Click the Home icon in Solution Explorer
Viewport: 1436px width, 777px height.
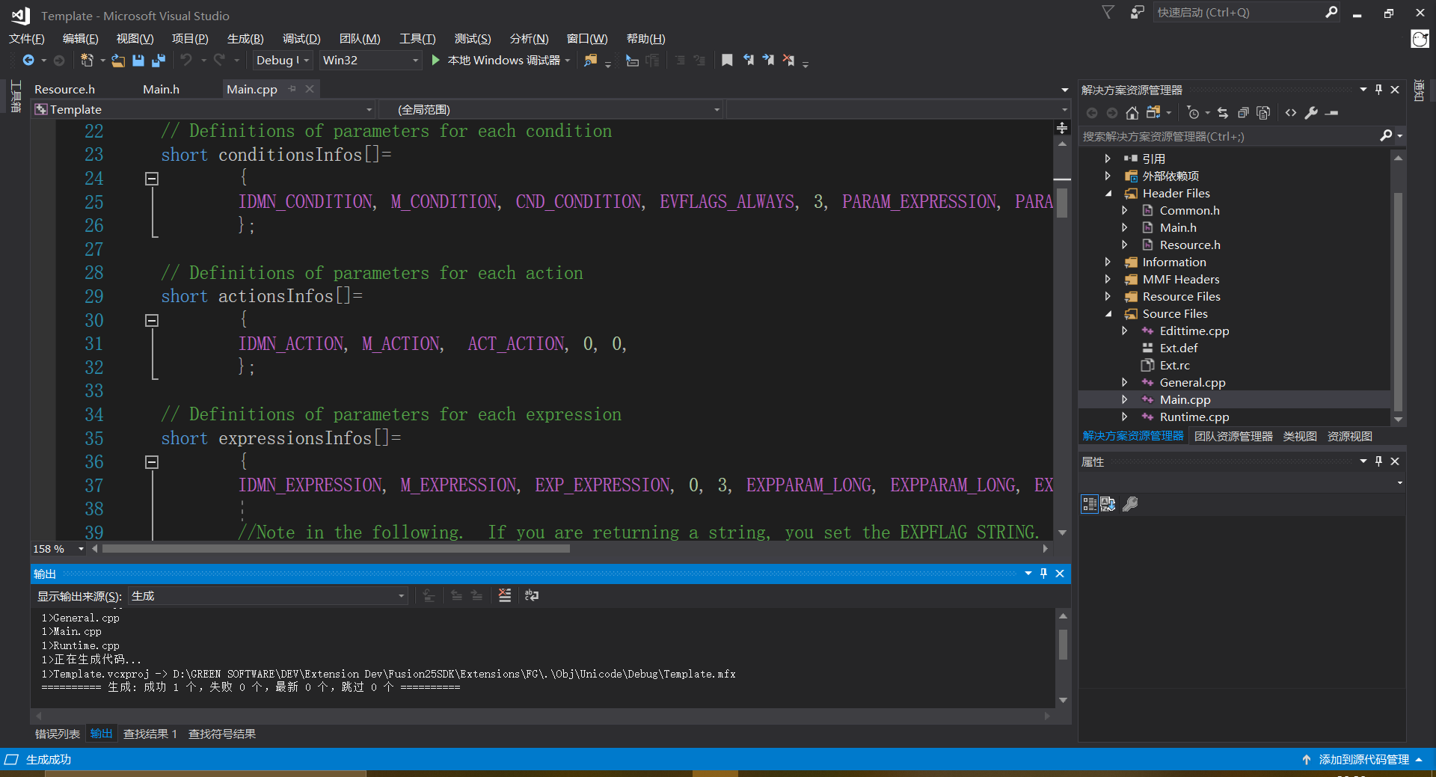tap(1132, 113)
